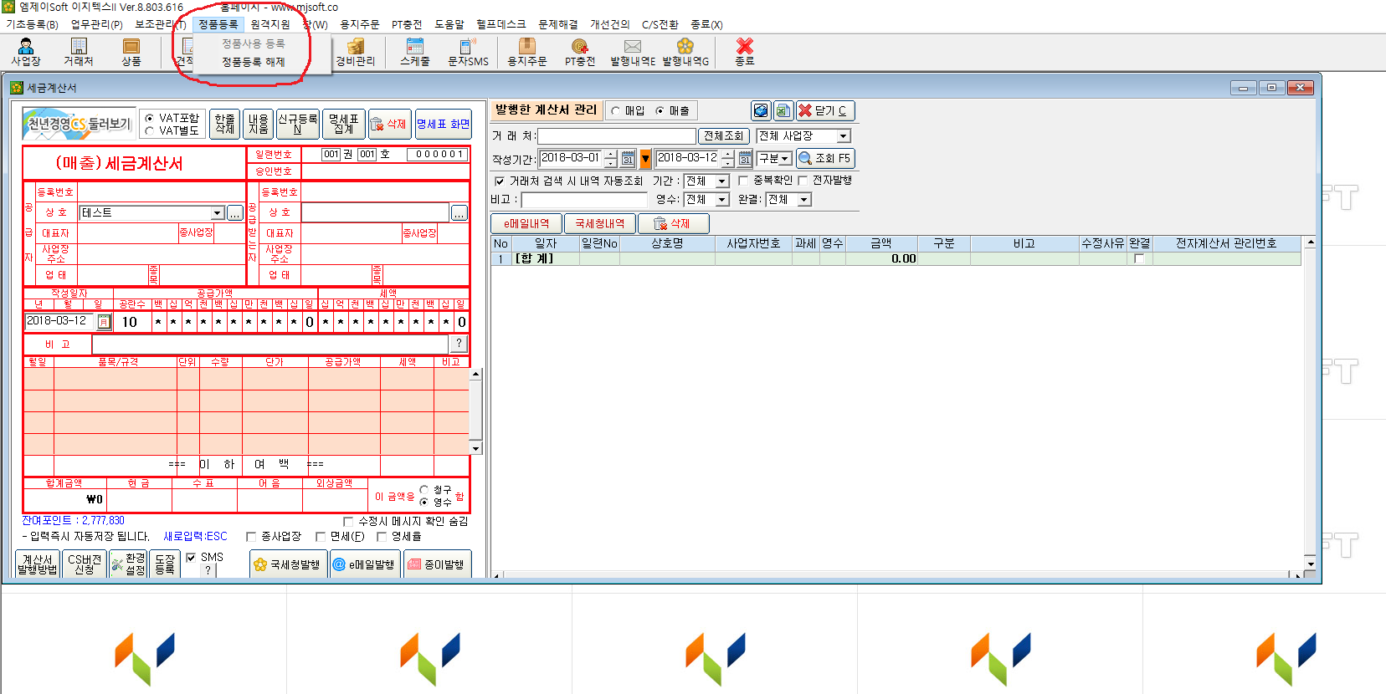Open the 발행내역G flower icon
Screen dimensions: 1386x694
pyautogui.click(x=685, y=52)
